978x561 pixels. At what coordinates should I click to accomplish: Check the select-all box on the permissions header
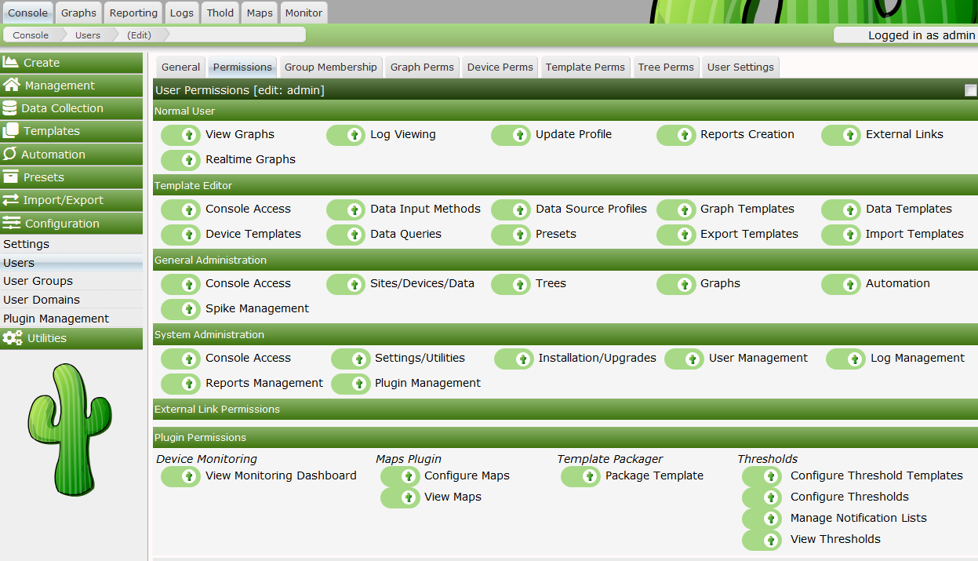[x=971, y=90]
